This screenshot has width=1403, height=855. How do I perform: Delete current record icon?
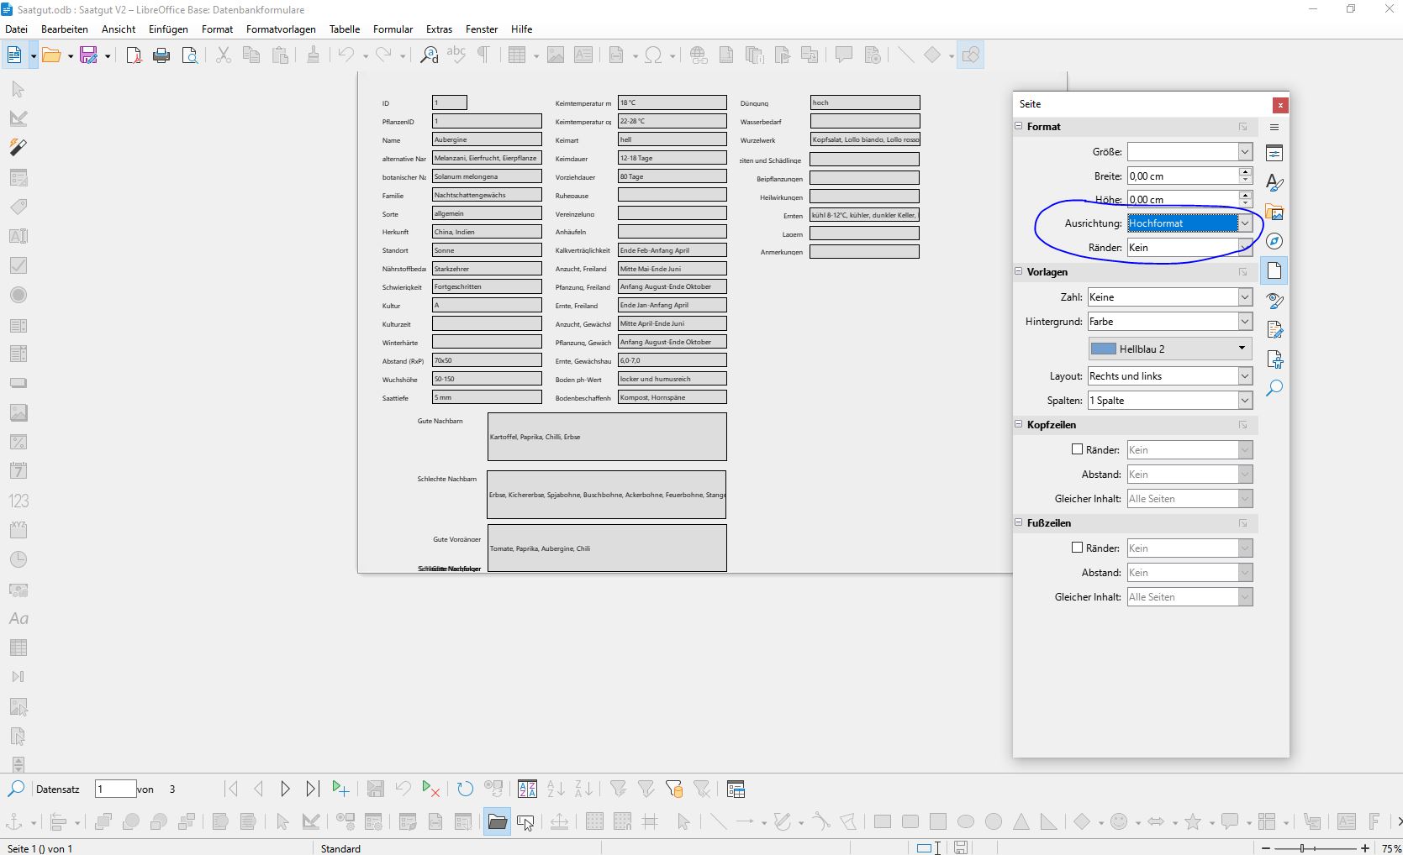430,789
